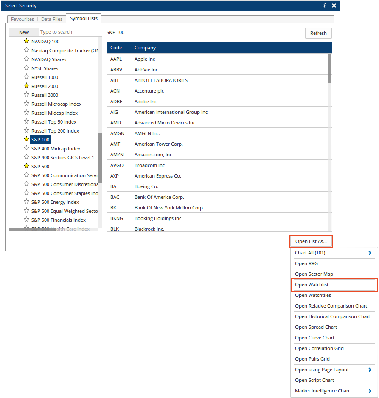This screenshot has width=379, height=398.
Task: Unstar the S&P 500 list
Action: point(26,166)
